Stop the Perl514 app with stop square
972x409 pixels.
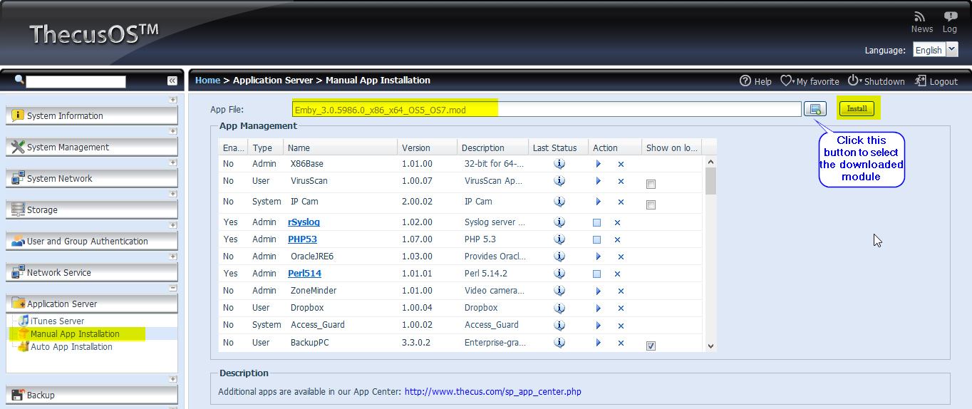pyautogui.click(x=596, y=274)
